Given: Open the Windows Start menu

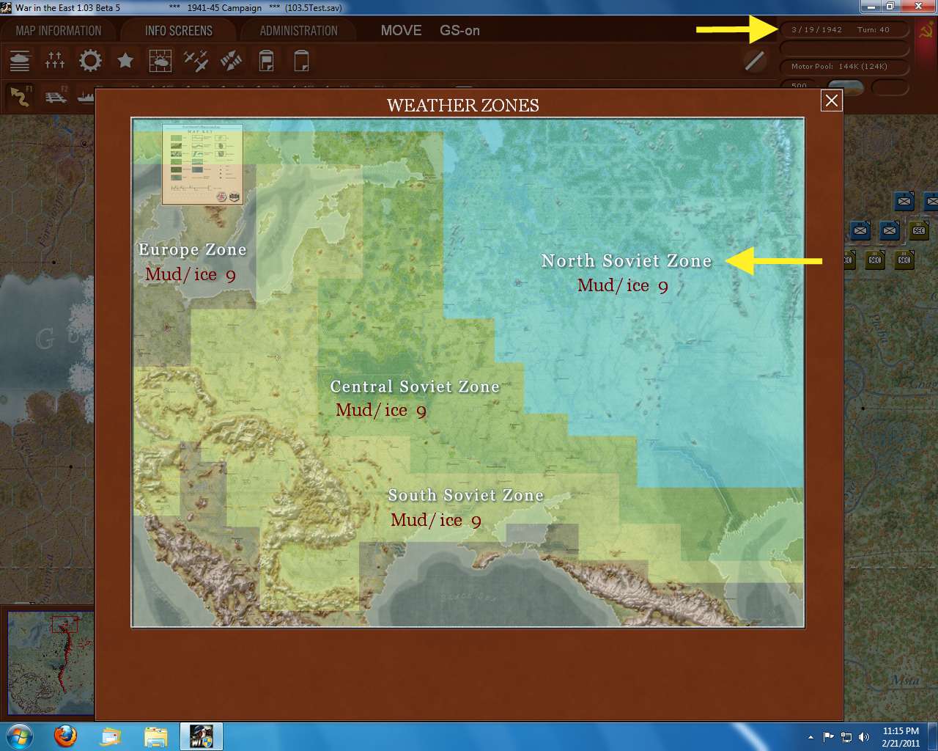Looking at the screenshot, I should tap(19, 736).
